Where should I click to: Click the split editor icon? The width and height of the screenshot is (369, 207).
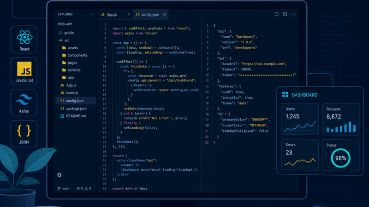point(285,14)
